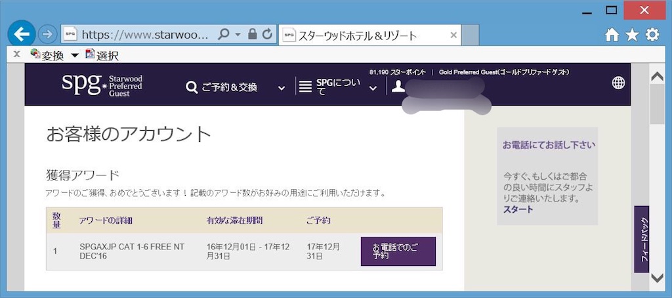This screenshot has width=672, height=298.
Task: Click the 16年12月01日 - 17年12月31日 cell
Action: coord(248,251)
